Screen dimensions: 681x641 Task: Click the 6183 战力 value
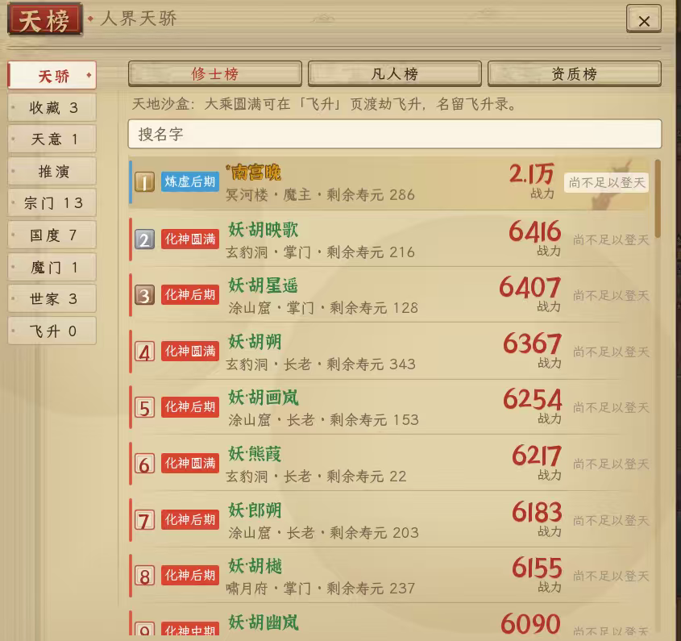[537, 512]
